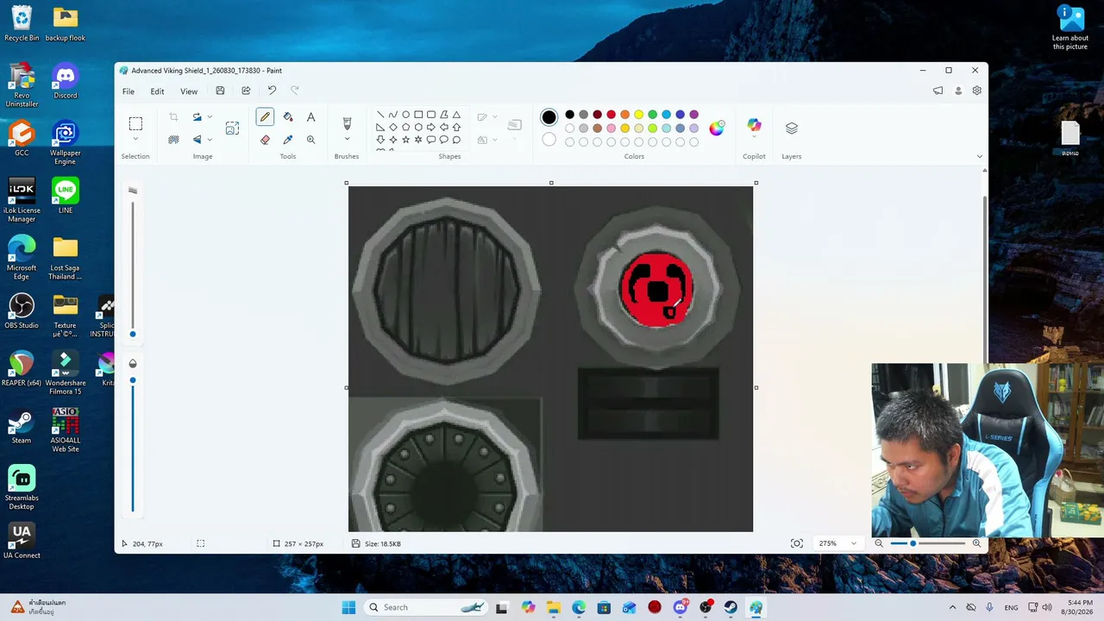Image resolution: width=1104 pixels, height=621 pixels.
Task: Open the Edit menu
Action: tap(157, 91)
